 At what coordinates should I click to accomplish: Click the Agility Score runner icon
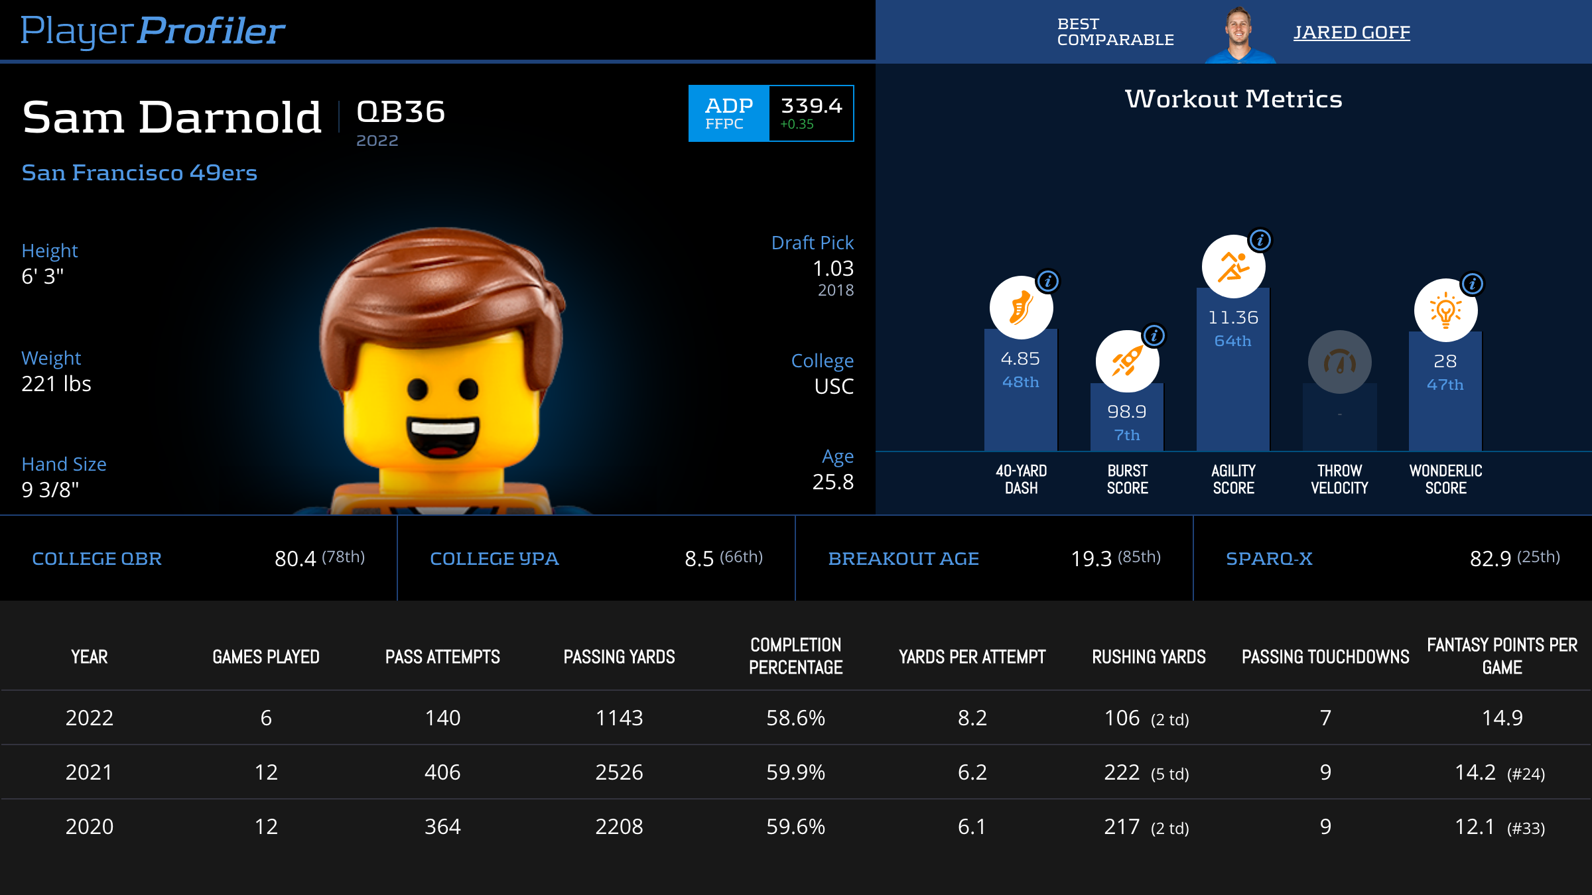[1233, 267]
